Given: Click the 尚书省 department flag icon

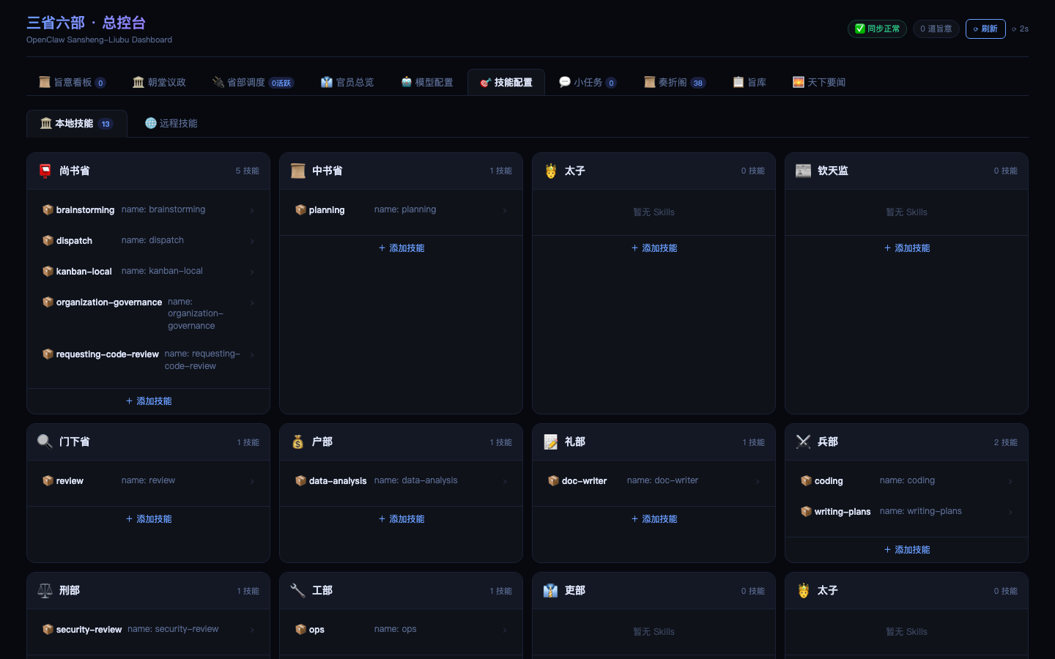Looking at the screenshot, I should click(x=45, y=171).
